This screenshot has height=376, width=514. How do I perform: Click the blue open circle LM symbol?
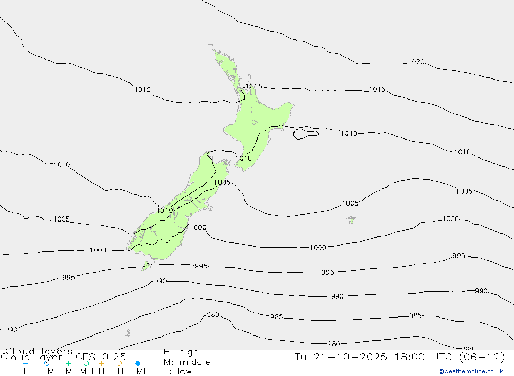47,363
